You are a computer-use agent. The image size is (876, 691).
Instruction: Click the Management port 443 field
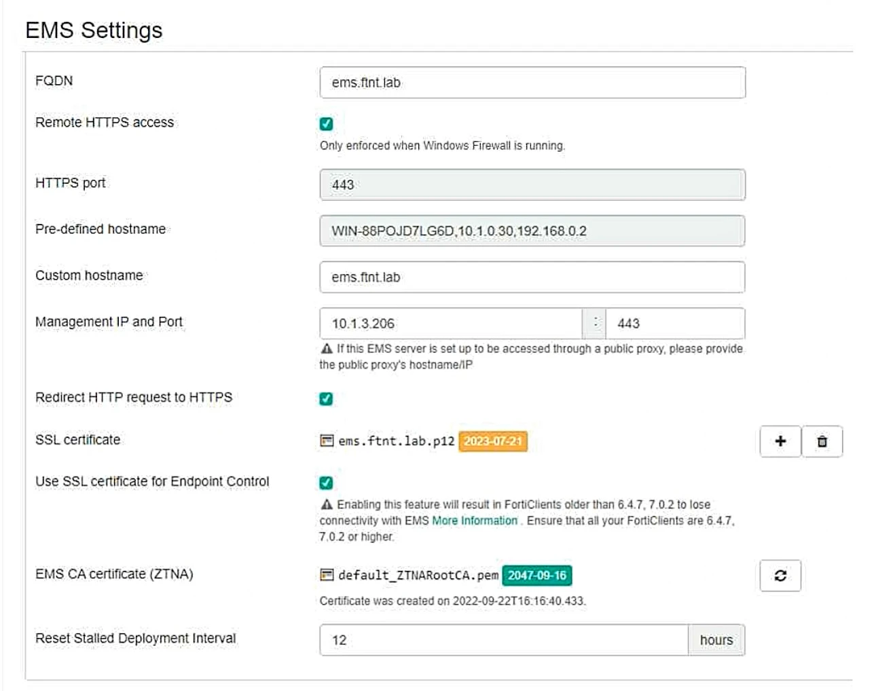click(x=674, y=323)
